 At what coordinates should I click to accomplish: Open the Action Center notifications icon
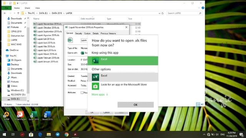(x=241, y=135)
